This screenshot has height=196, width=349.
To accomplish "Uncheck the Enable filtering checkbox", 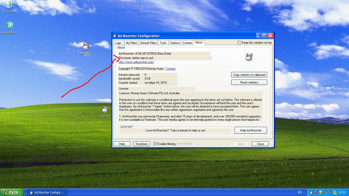I will (155, 144).
